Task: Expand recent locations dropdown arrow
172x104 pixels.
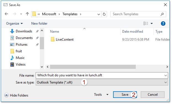Action: (21, 14)
